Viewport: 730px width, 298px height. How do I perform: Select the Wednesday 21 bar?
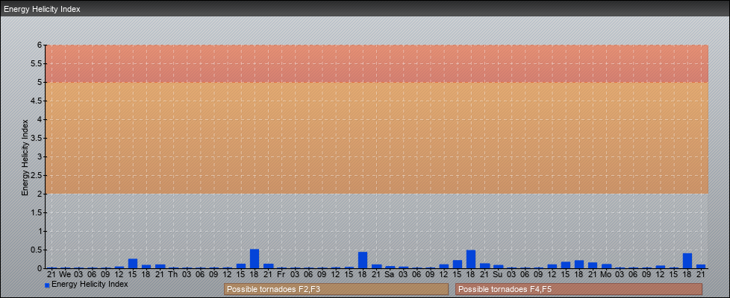[x=160, y=267]
